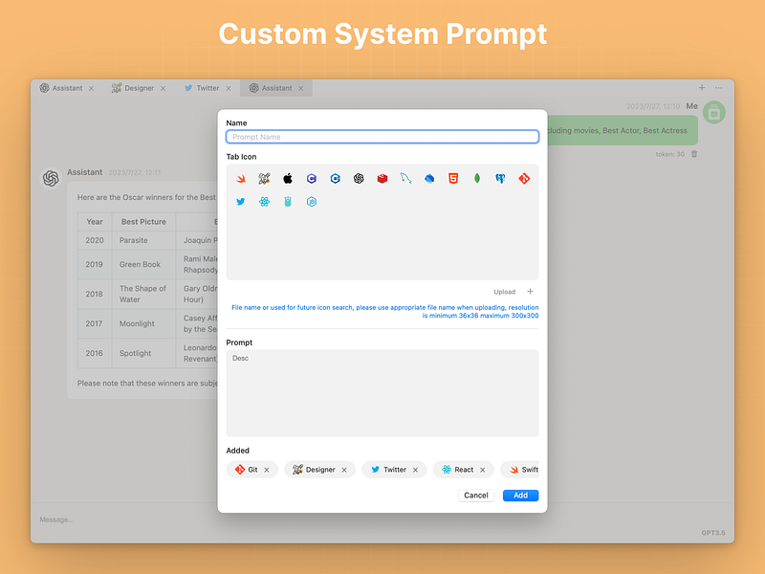Close the first Assistant tab
The height and width of the screenshot is (574, 765).
(x=91, y=88)
